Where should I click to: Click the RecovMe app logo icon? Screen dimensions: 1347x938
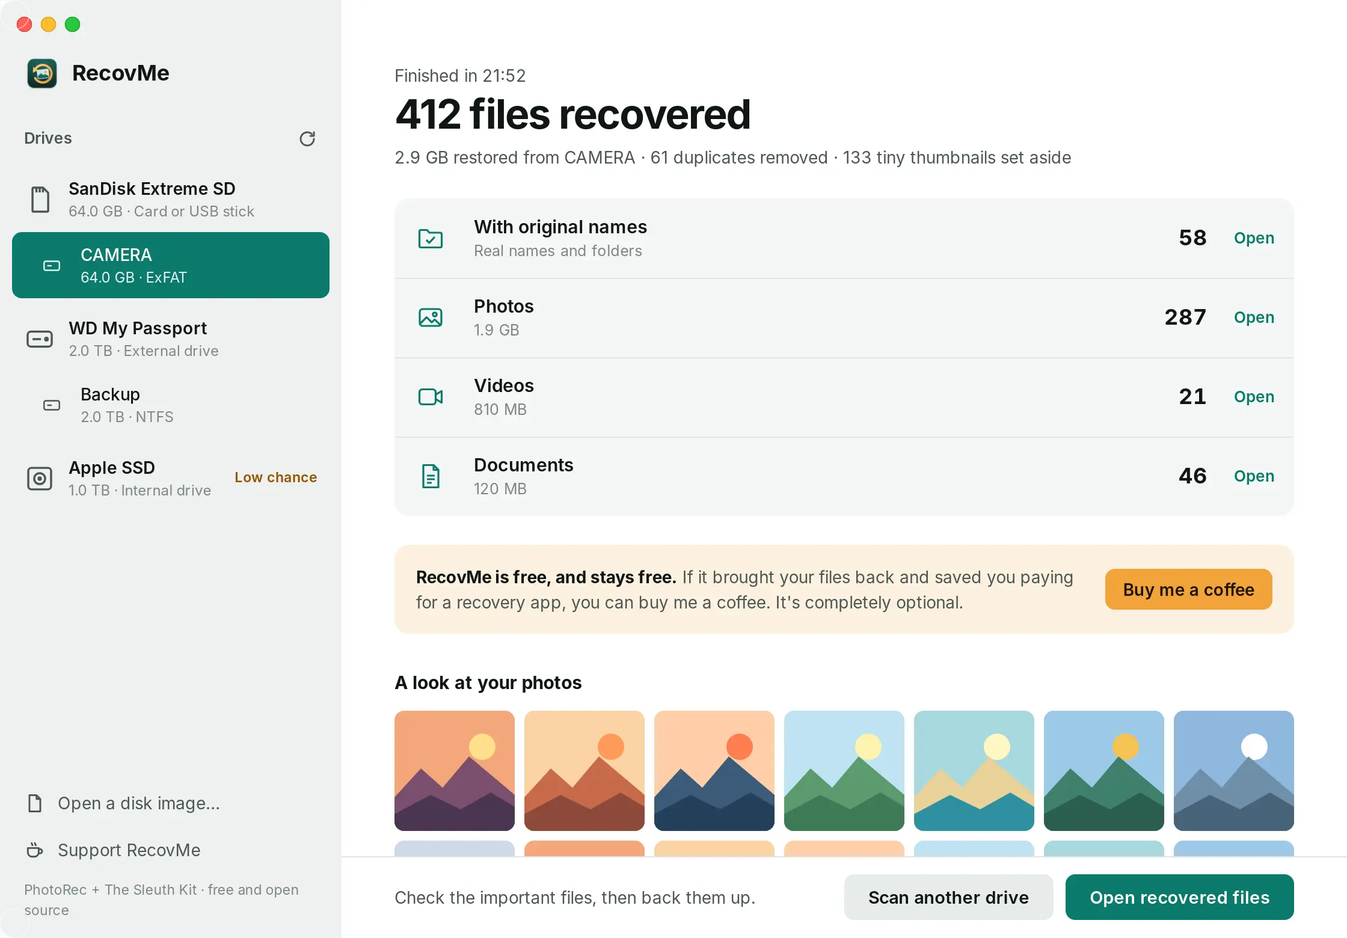coord(42,73)
